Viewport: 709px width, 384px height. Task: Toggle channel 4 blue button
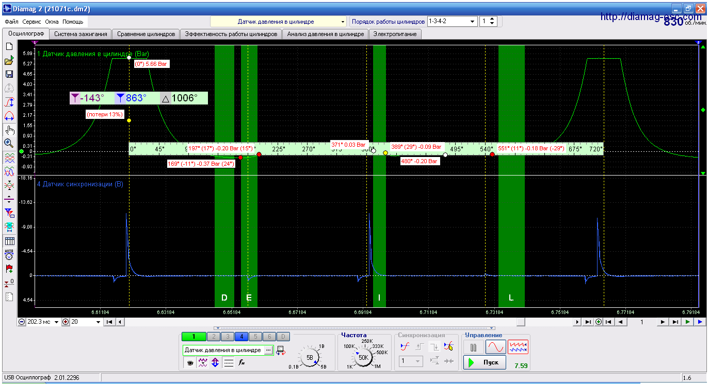coord(241,337)
